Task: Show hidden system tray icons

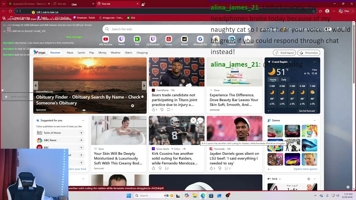Action: (x=315, y=196)
